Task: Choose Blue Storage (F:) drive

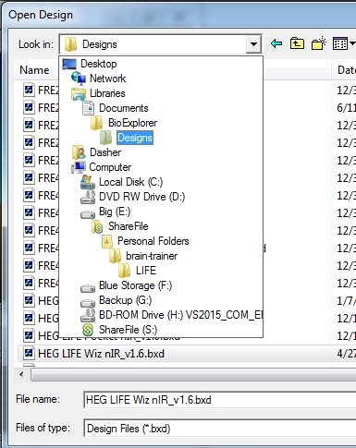Action: (135, 285)
